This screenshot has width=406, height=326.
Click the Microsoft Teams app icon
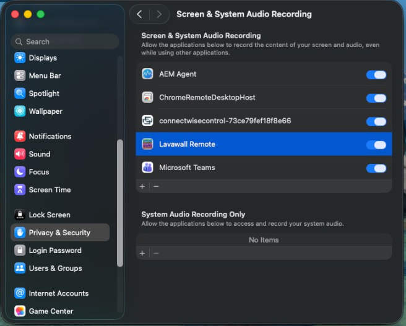point(147,168)
